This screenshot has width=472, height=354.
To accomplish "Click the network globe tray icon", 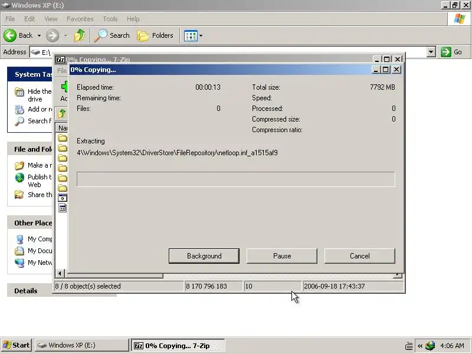I will 430,346.
